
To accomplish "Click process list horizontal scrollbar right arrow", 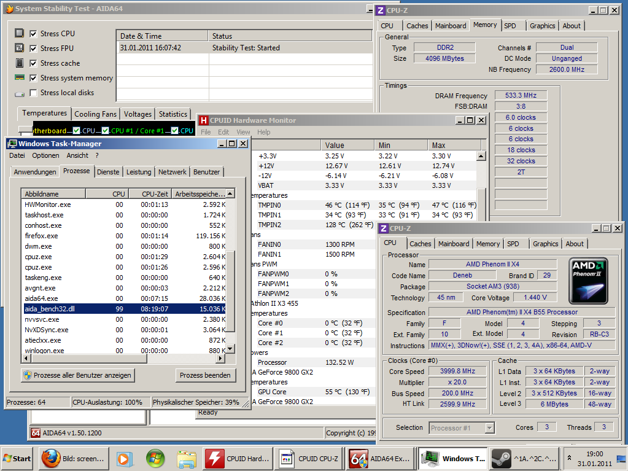I will [220, 359].
